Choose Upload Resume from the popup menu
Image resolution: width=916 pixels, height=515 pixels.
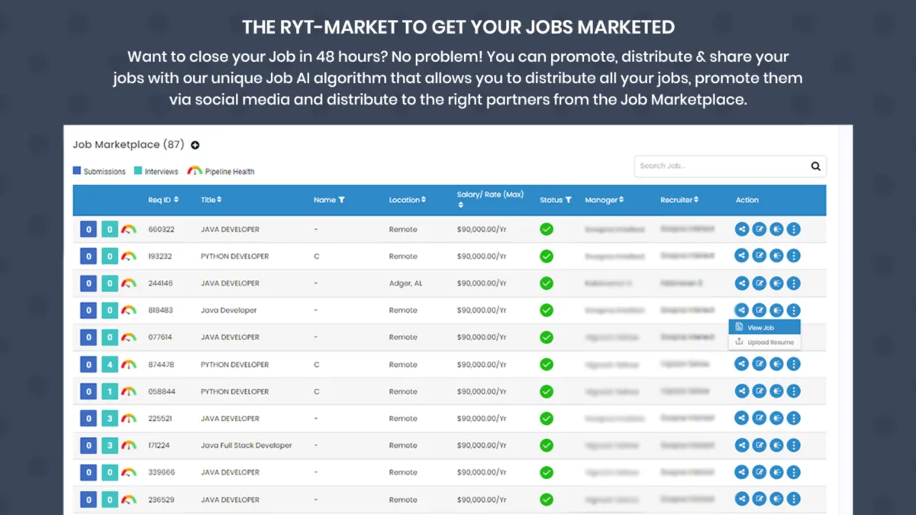(764, 343)
